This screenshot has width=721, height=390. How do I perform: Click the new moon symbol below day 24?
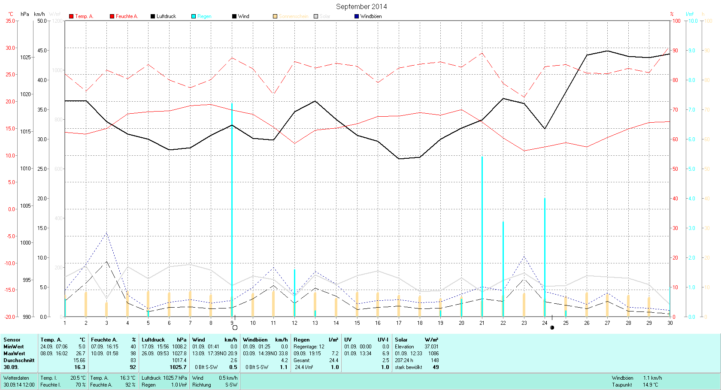[552, 328]
